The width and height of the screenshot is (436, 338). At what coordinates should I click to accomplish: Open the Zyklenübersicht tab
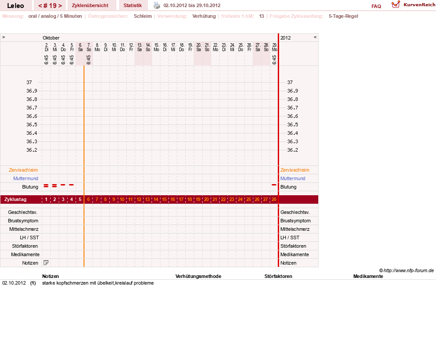coord(90,5)
